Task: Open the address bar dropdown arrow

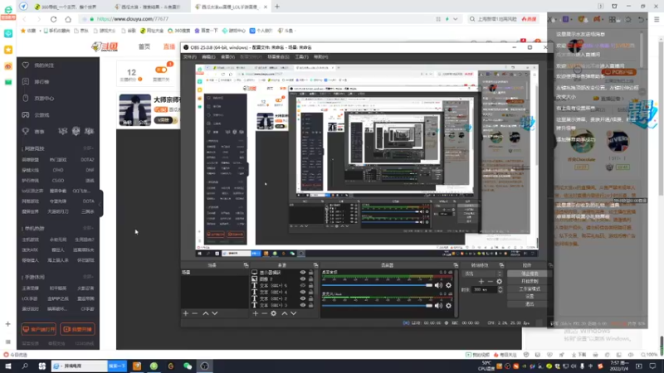Action: [455, 19]
